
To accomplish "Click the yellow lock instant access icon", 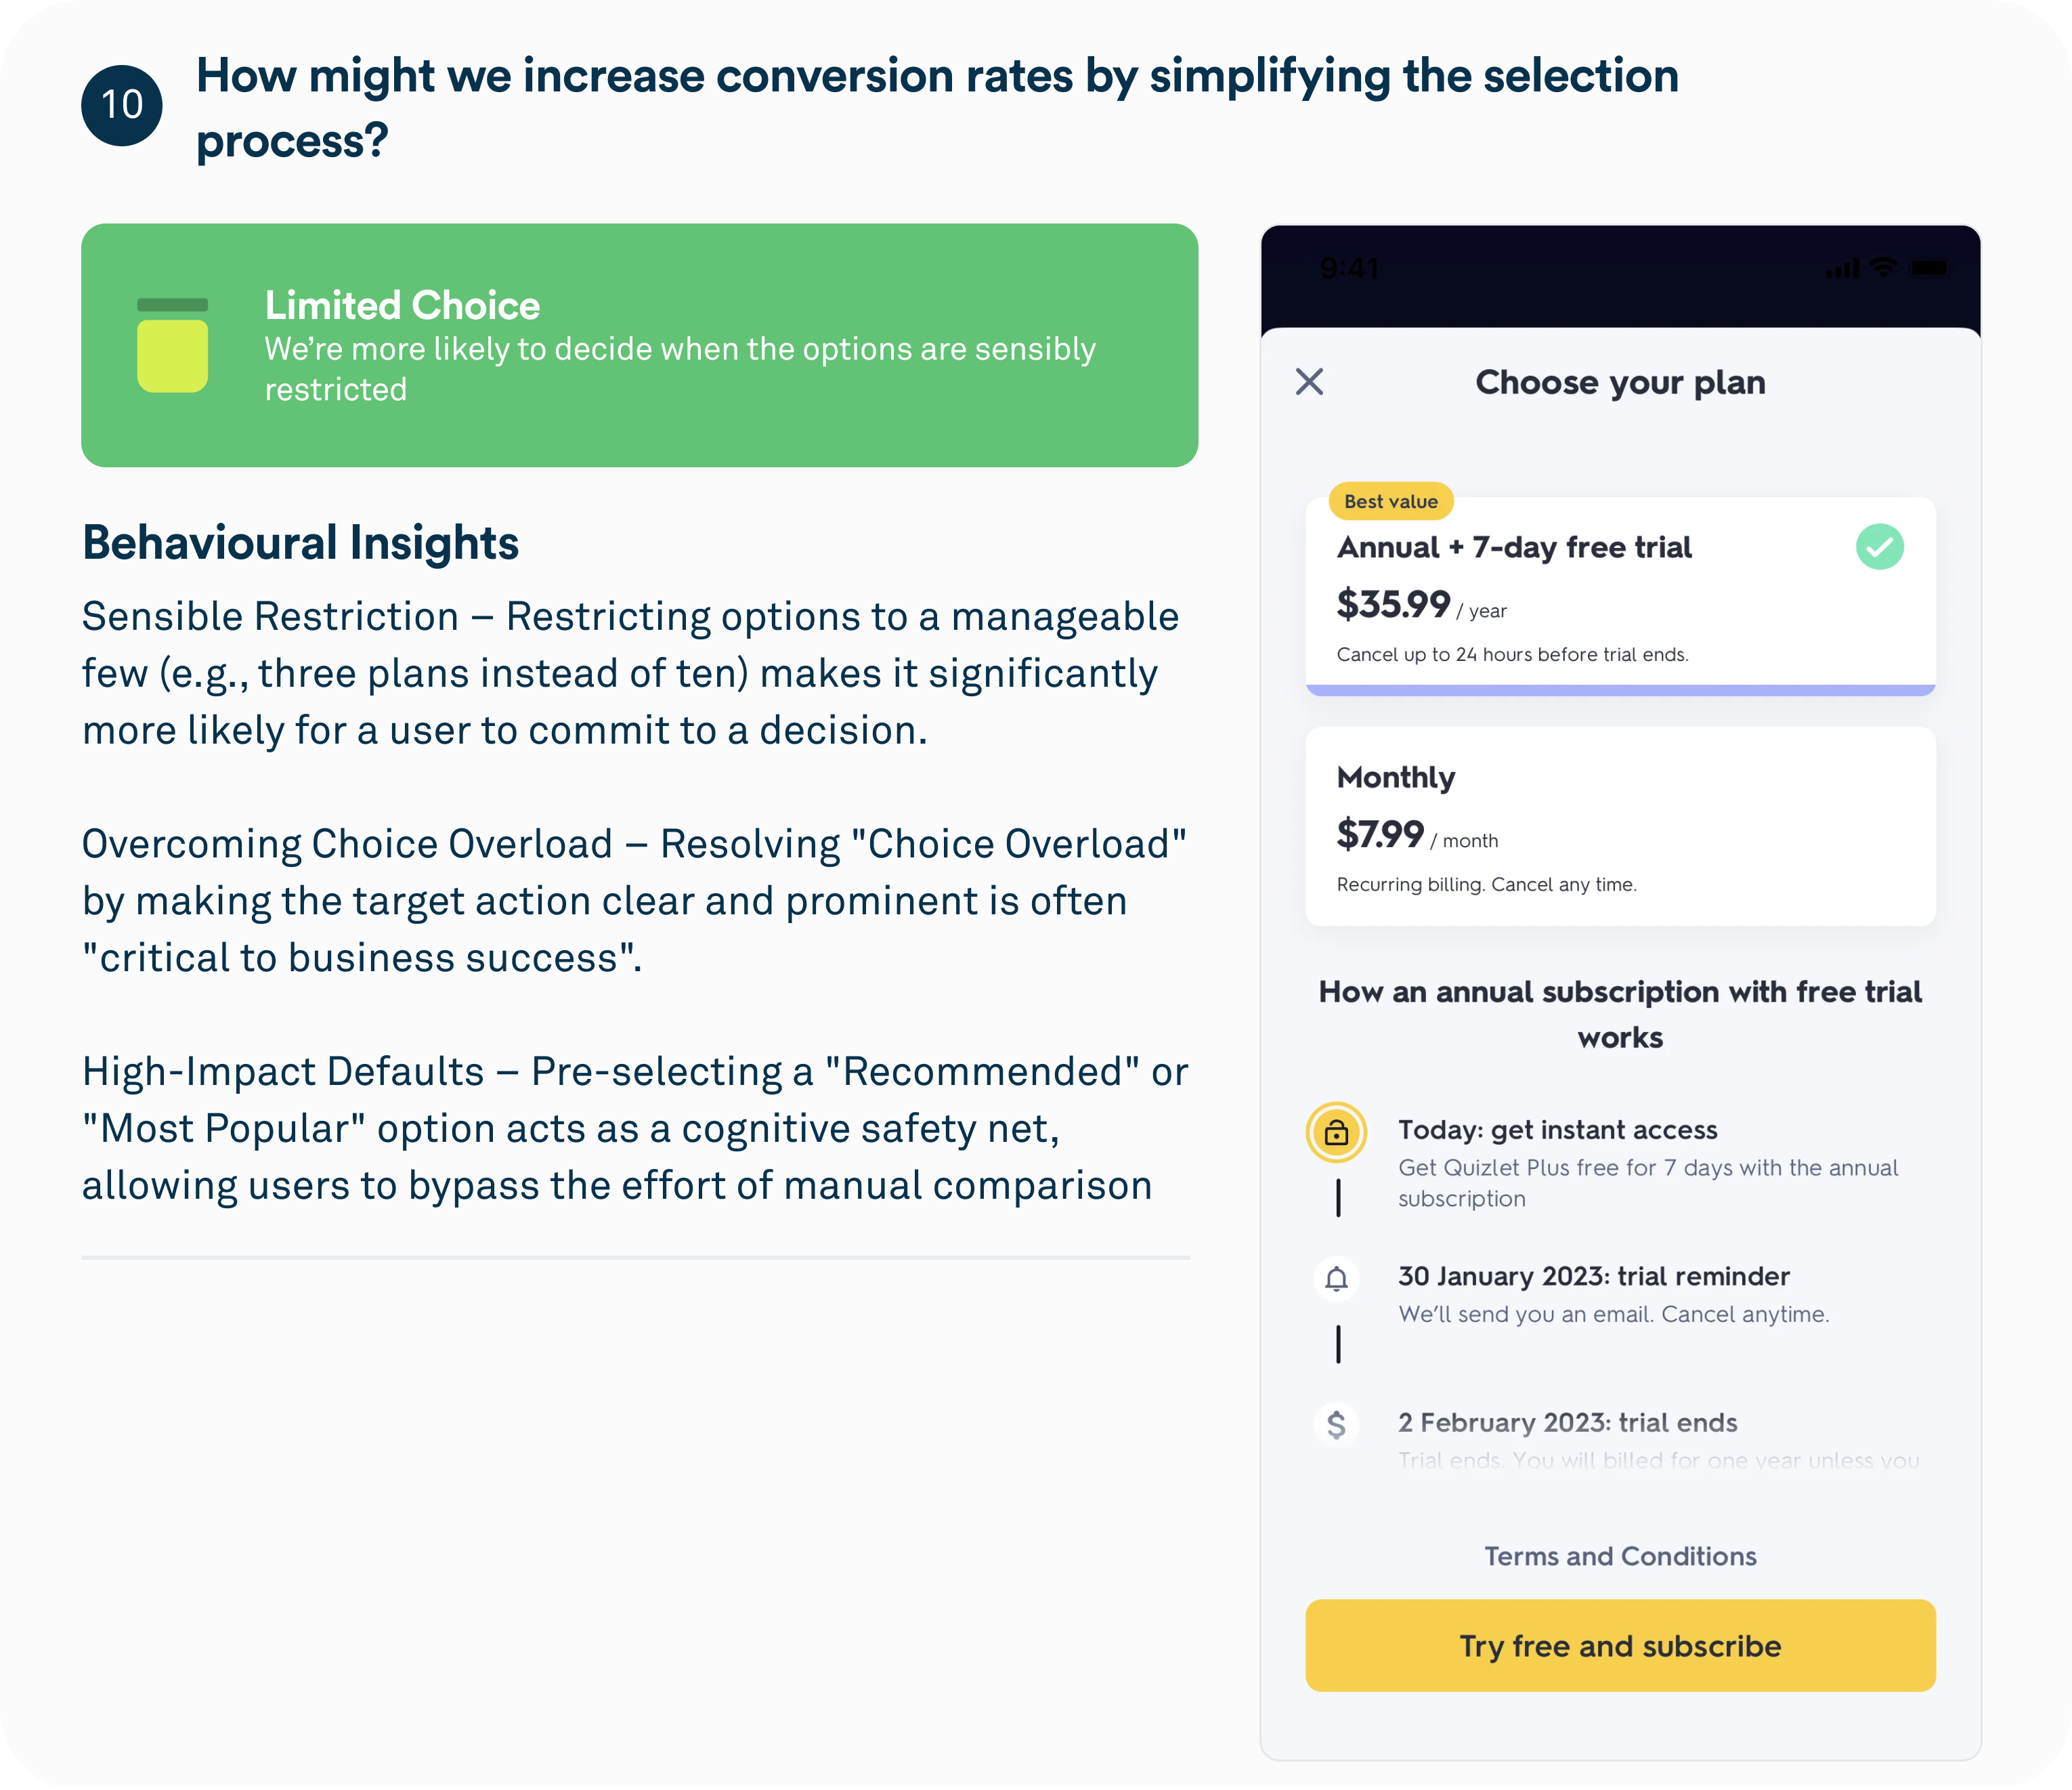I will pos(1336,1133).
